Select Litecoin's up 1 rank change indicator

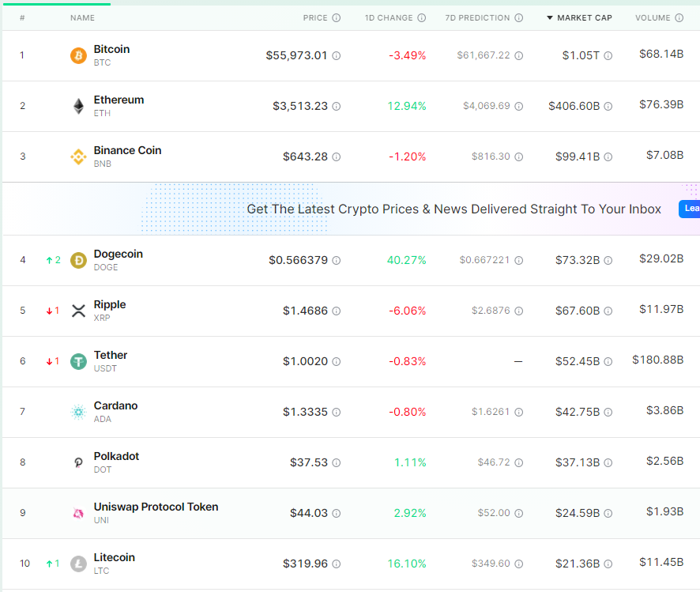53,564
